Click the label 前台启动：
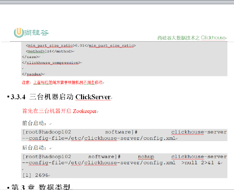This screenshot has width=234, height=190. 35,123
